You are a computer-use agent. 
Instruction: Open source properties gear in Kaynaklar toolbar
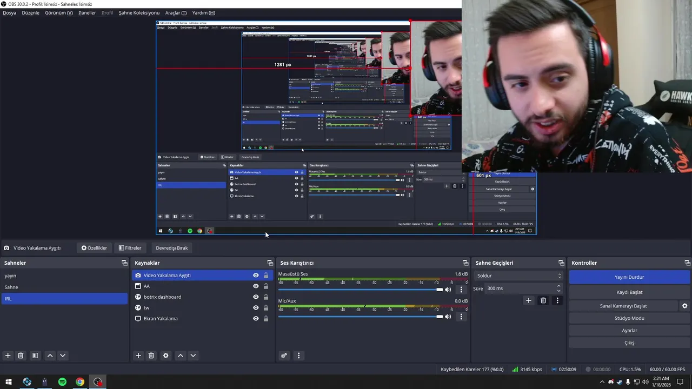point(166,356)
